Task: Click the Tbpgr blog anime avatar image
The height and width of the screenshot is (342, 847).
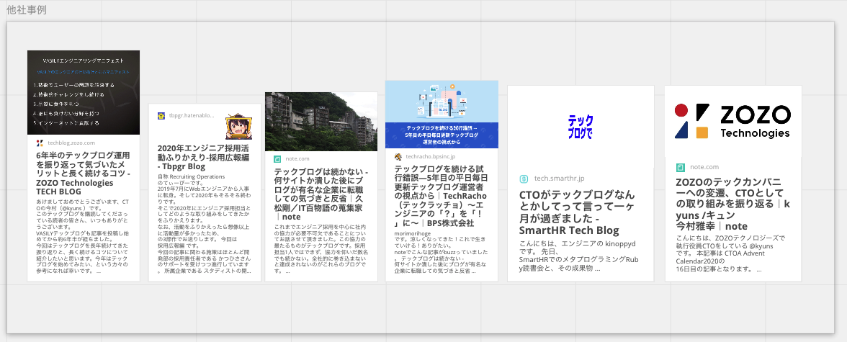Action: pyautogui.click(x=238, y=127)
